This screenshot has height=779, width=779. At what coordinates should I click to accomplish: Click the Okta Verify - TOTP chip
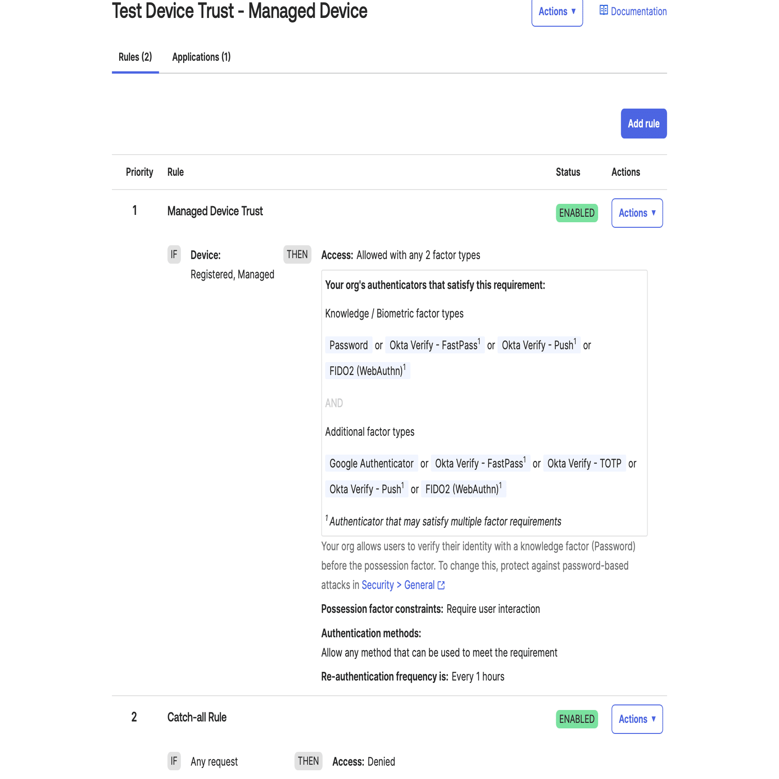click(584, 463)
